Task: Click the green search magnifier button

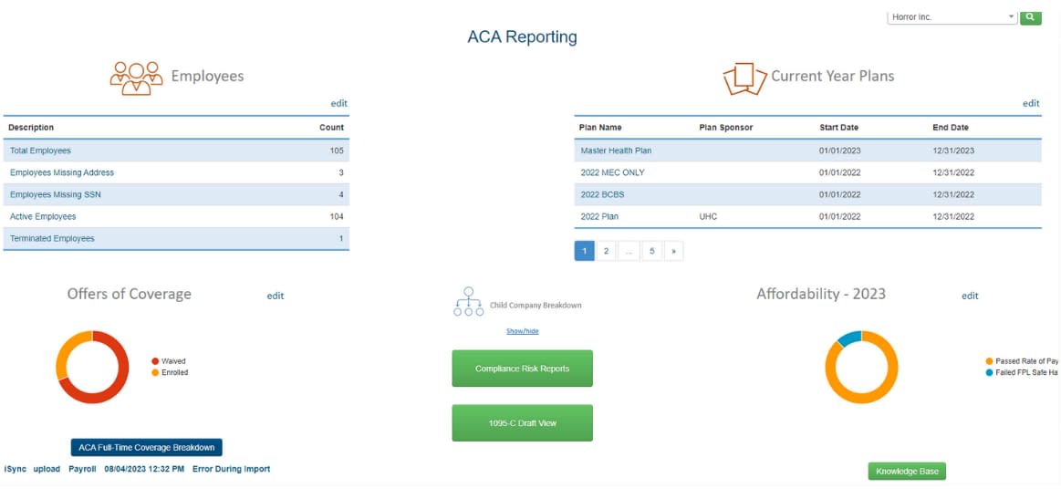Action: pos(1030,16)
